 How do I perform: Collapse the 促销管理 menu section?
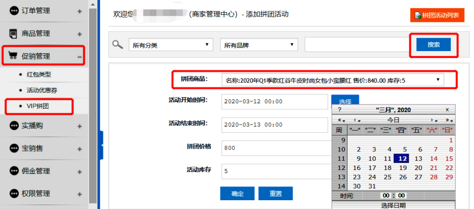[x=80, y=57]
